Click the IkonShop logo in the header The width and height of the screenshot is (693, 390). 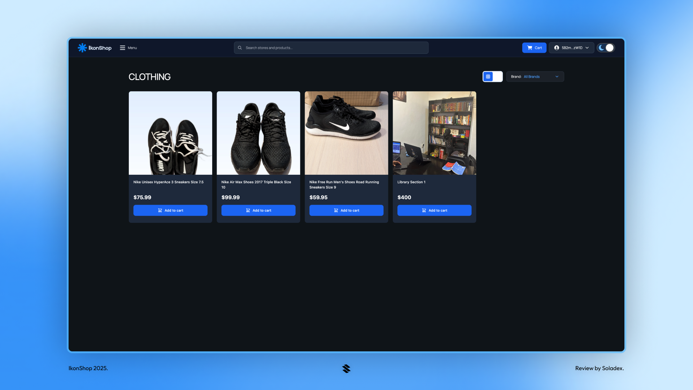coord(95,48)
